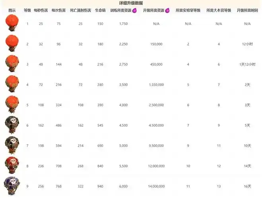Click the level 8 red skull balloon
Image resolution: width=262 pixels, height=198 pixels.
point(12,166)
